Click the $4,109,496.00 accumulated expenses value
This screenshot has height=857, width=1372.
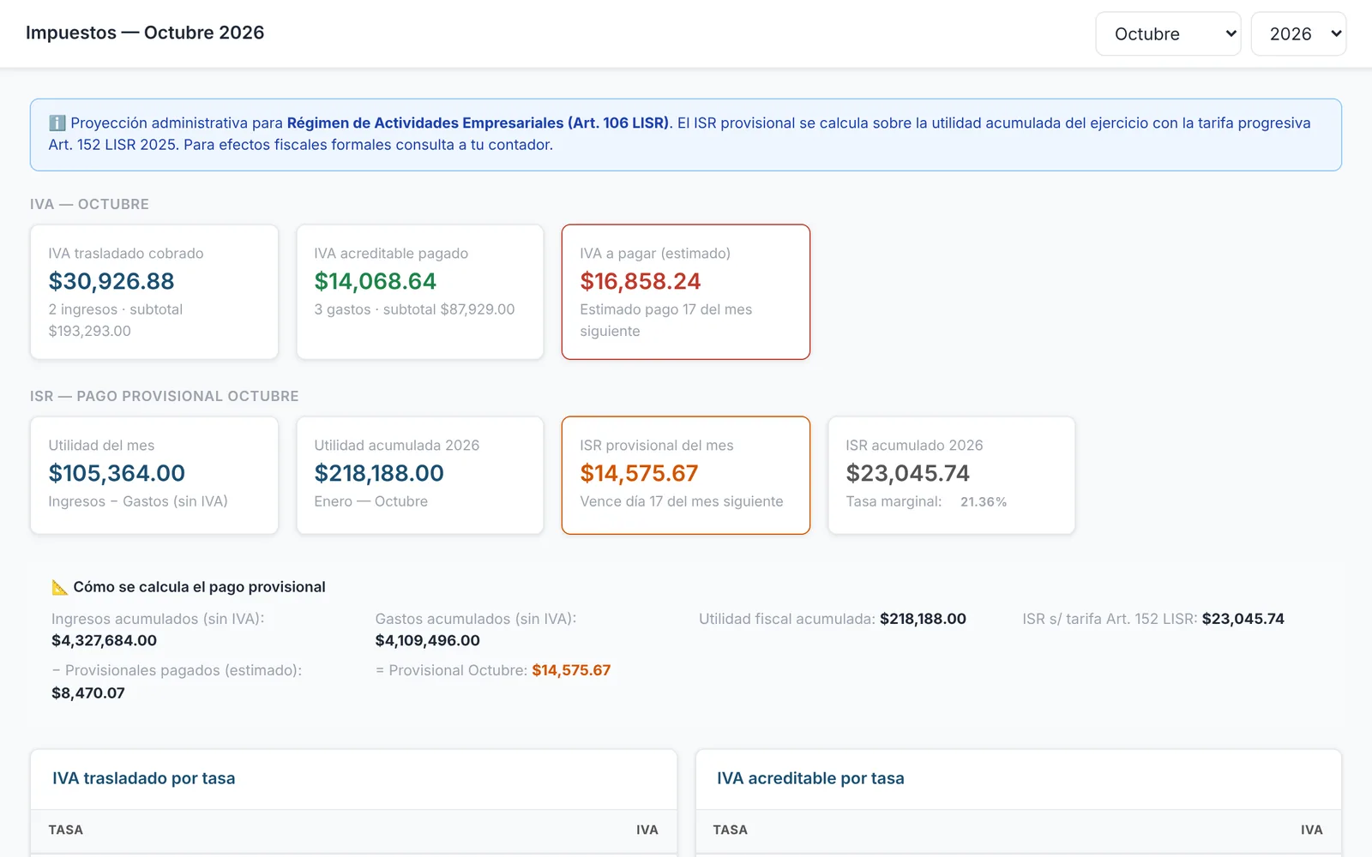pos(428,641)
